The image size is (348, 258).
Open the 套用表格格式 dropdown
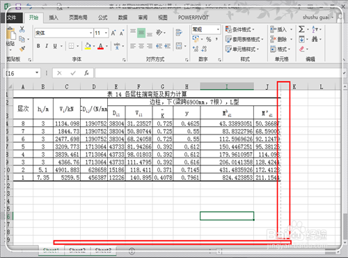pyautogui.click(x=244, y=39)
